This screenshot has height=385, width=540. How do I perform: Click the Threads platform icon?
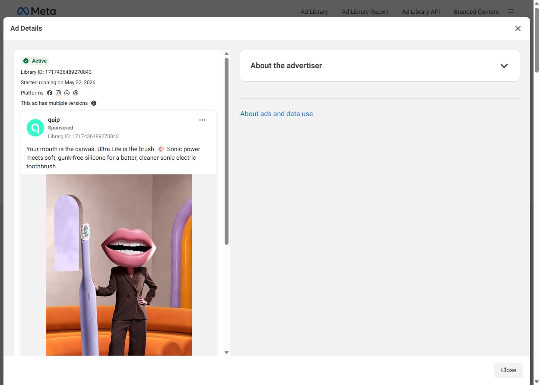76,93
